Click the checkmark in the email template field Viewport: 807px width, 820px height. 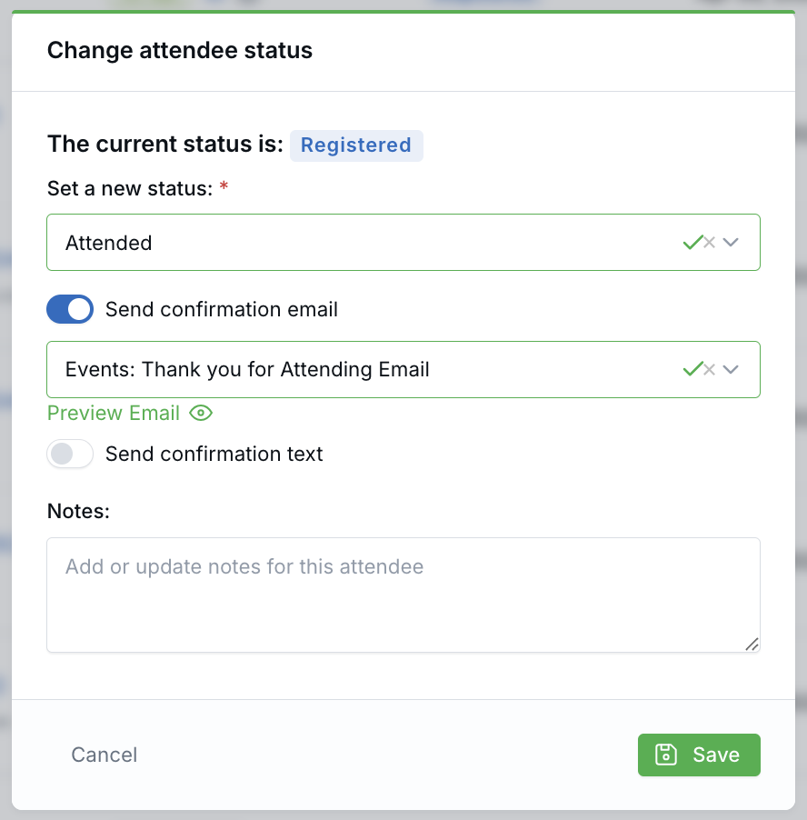[x=692, y=369]
